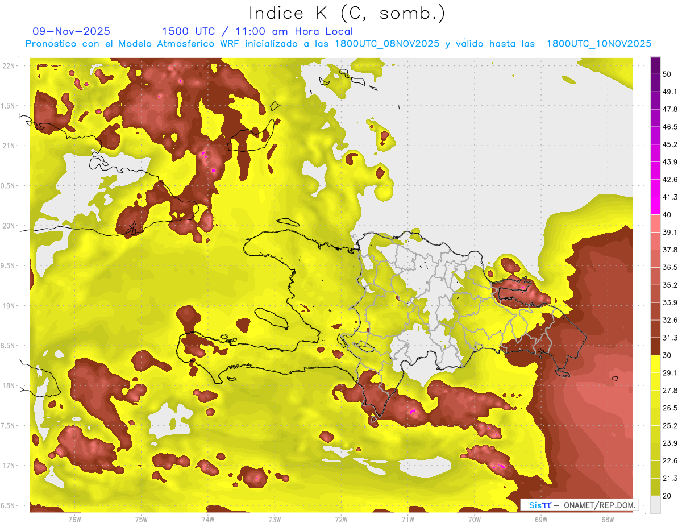682x527 pixels.
Task: Click the title "Indice K (C, somb.)"
Action: coord(347,13)
